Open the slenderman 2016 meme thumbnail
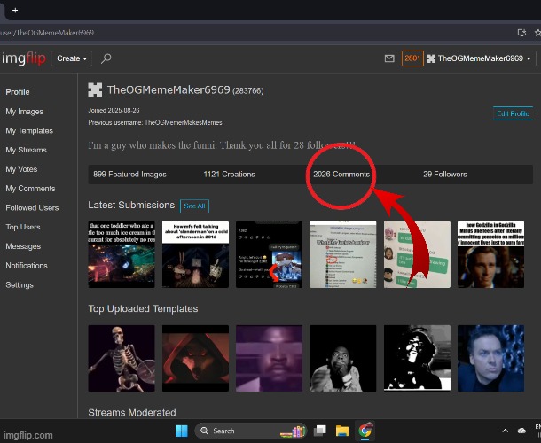This screenshot has height=443, width=541. [x=195, y=254]
